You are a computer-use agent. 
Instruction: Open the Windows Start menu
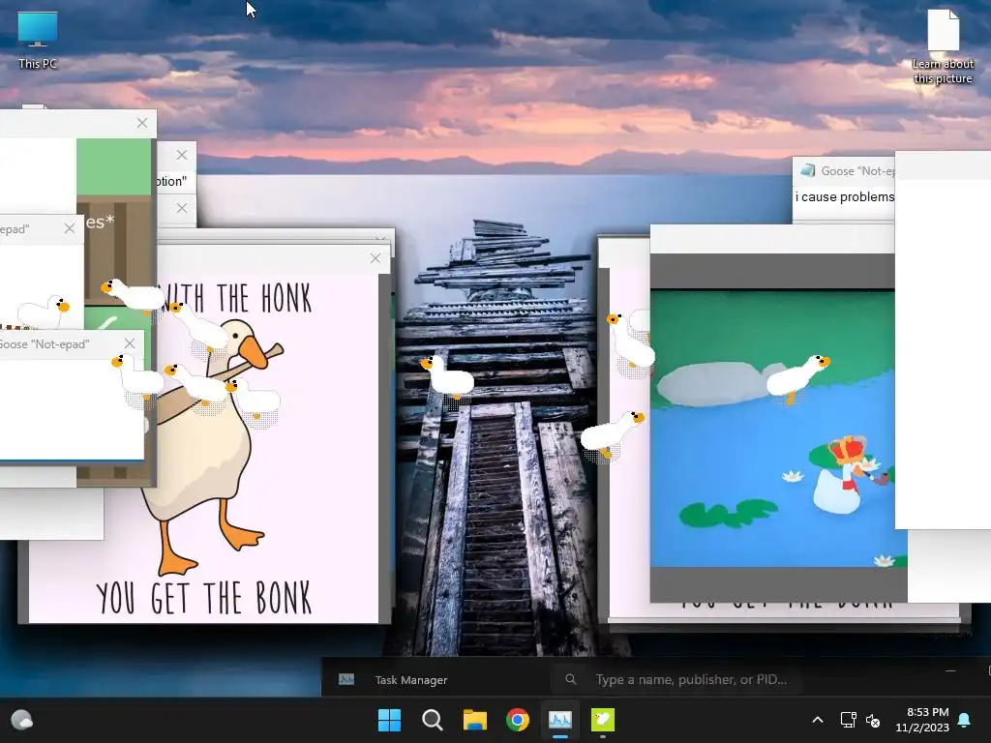[x=389, y=720]
